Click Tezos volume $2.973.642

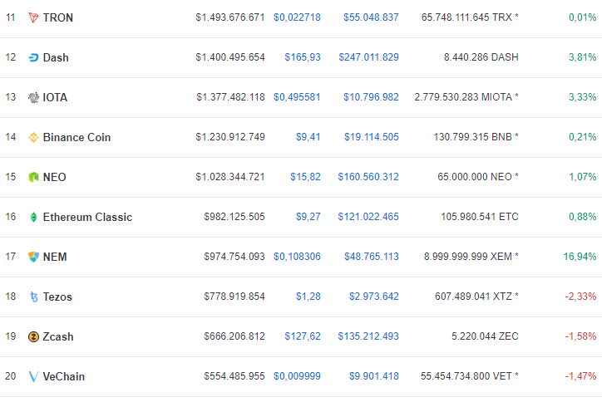[374, 297]
